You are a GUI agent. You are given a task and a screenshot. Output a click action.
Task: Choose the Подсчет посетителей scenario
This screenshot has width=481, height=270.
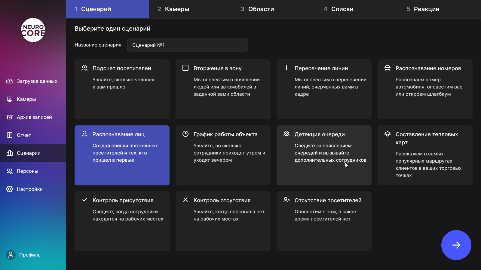(122, 89)
